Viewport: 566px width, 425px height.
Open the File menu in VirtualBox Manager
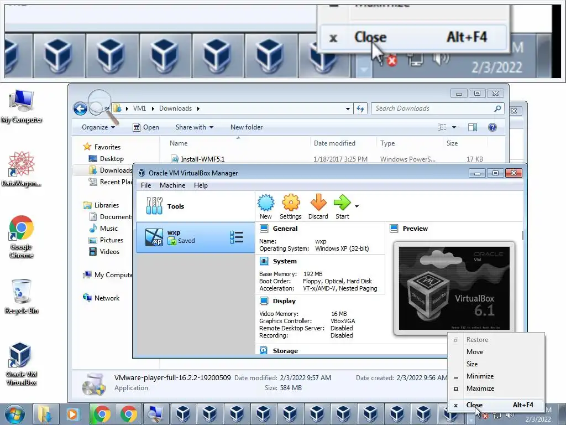coord(146,185)
